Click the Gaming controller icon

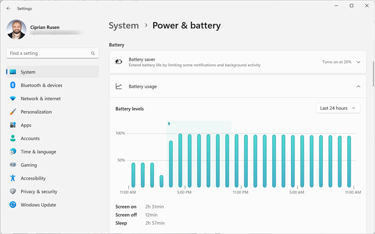(x=13, y=165)
